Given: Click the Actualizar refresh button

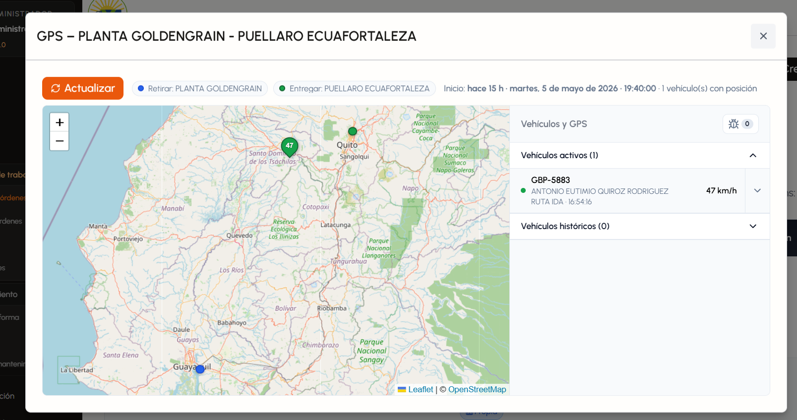Looking at the screenshot, I should [x=83, y=88].
